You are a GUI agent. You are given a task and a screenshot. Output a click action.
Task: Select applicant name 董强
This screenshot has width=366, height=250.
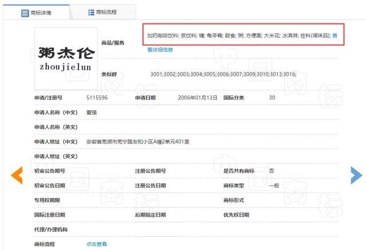91,112
